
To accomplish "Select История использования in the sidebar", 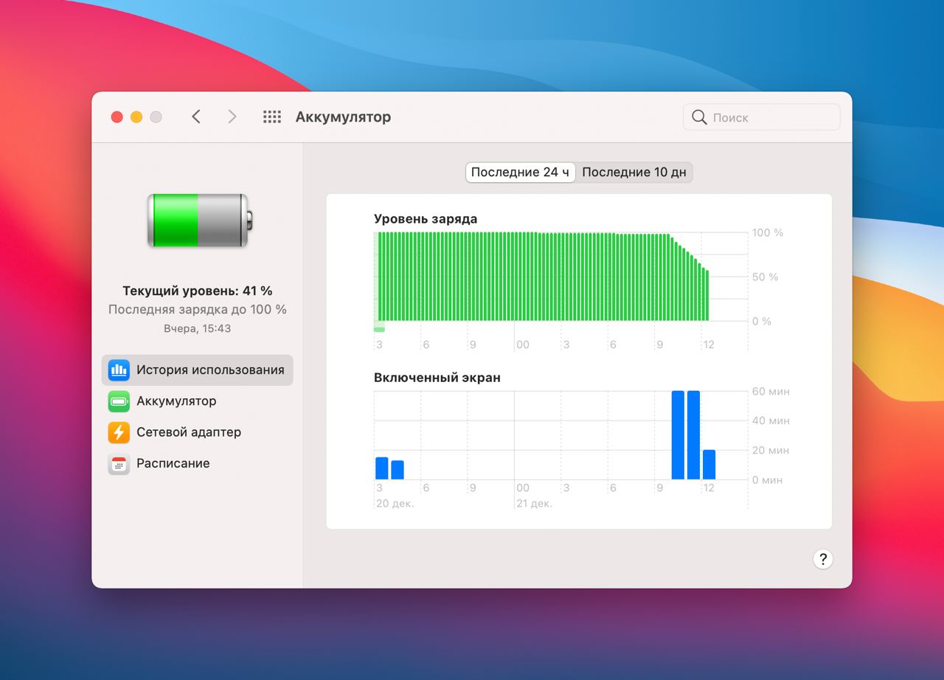I will (x=197, y=370).
